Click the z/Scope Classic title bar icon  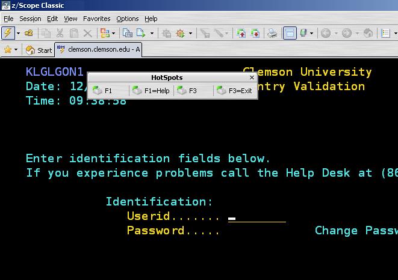pos(6,5)
